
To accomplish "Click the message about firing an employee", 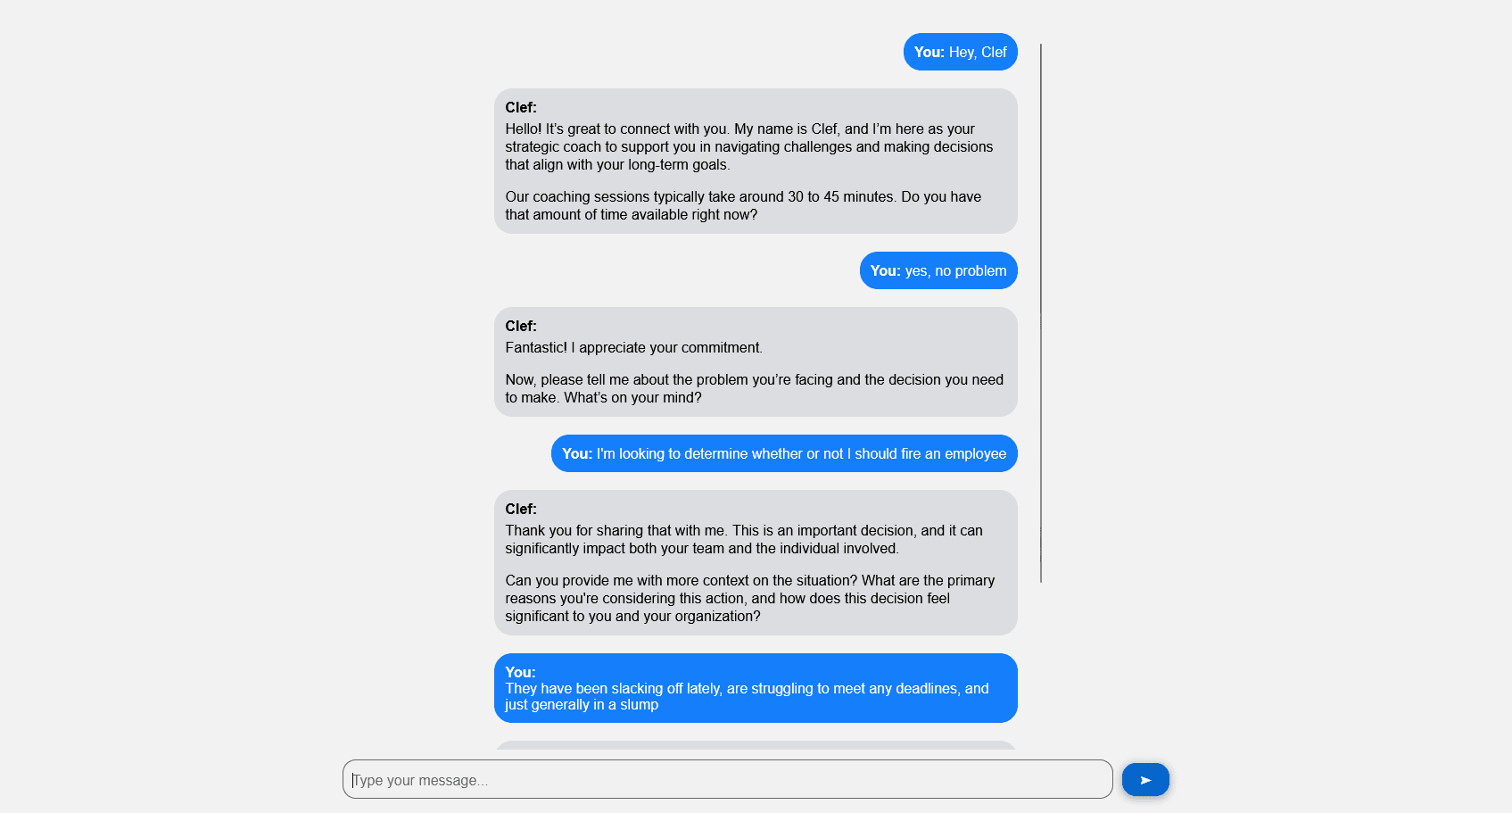I will 783,453.
